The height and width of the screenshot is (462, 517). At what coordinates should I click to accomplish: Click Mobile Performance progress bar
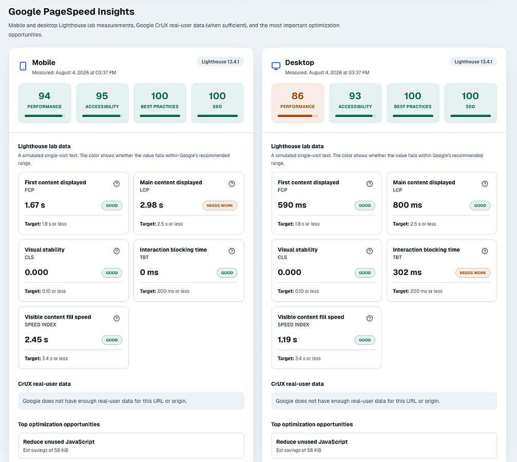pyautogui.click(x=45, y=115)
